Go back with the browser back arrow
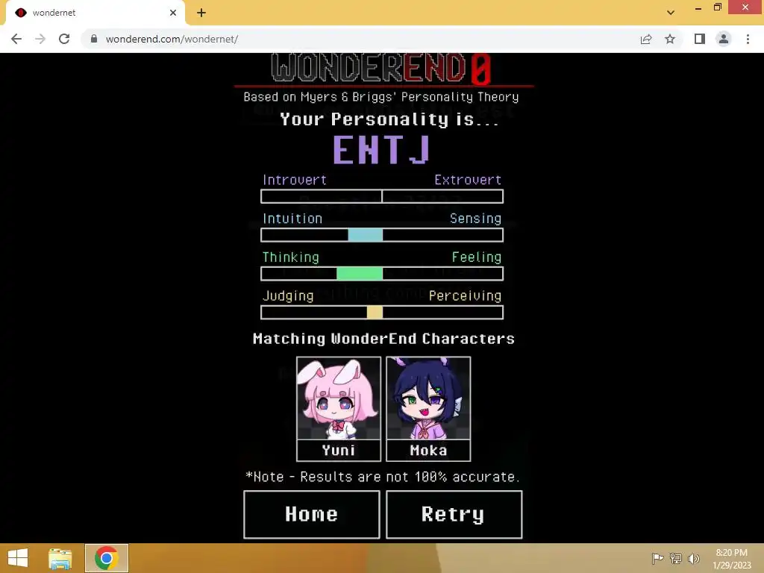This screenshot has height=573, width=764. click(x=16, y=39)
